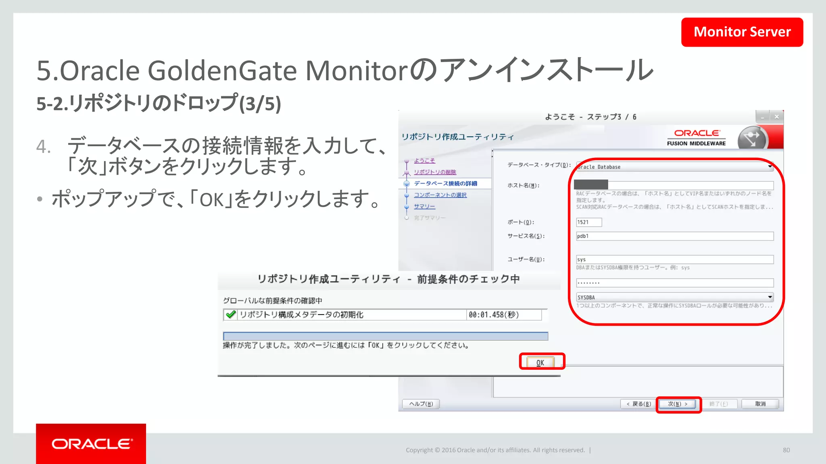
Task: Click the 完了サマリー step in the sidebar
Action: (x=430, y=218)
